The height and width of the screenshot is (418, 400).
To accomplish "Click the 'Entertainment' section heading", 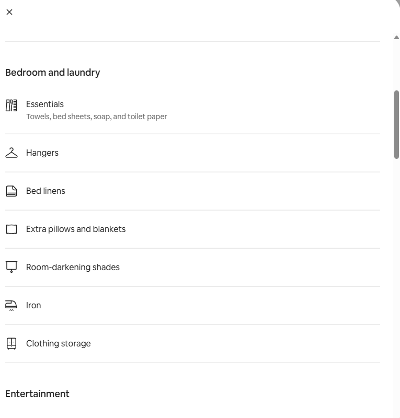I will pyautogui.click(x=37, y=394).
